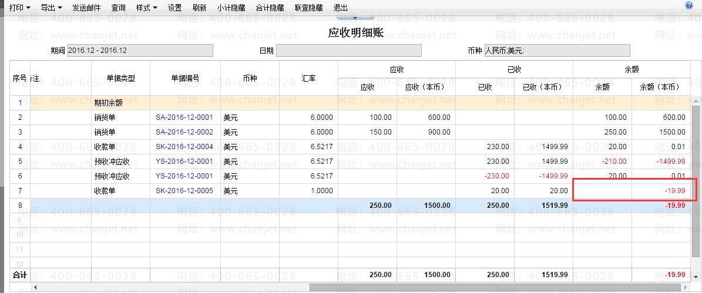
Task: Open document link SA-2016-12-0002
Action: click(x=184, y=132)
